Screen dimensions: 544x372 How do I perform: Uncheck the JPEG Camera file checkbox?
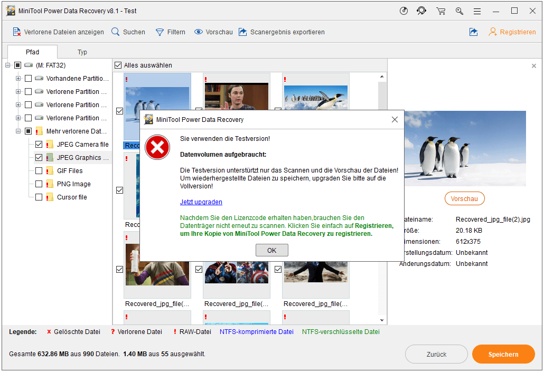click(x=39, y=144)
